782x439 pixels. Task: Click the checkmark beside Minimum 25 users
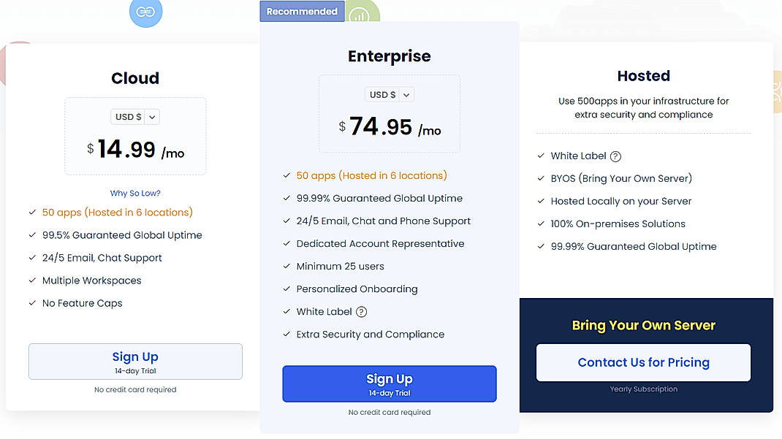[286, 266]
